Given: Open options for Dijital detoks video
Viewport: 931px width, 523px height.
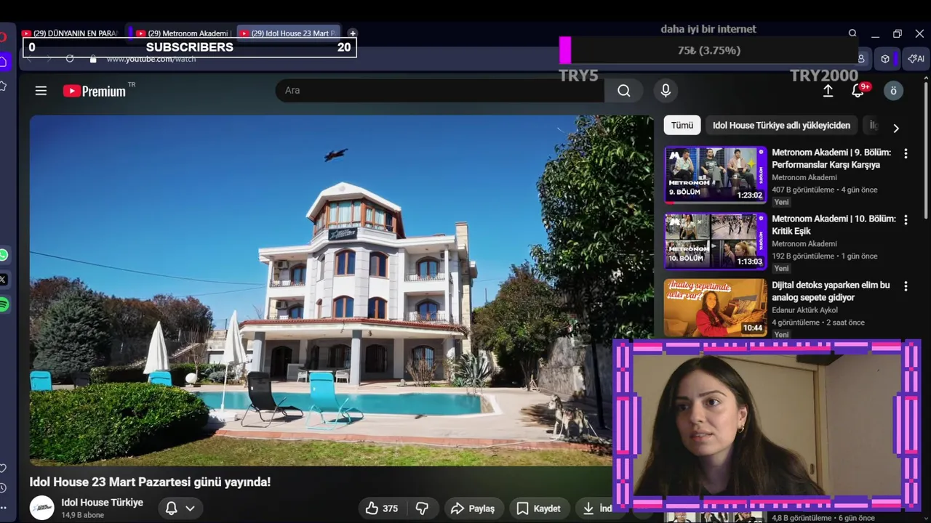Looking at the screenshot, I should click(906, 286).
